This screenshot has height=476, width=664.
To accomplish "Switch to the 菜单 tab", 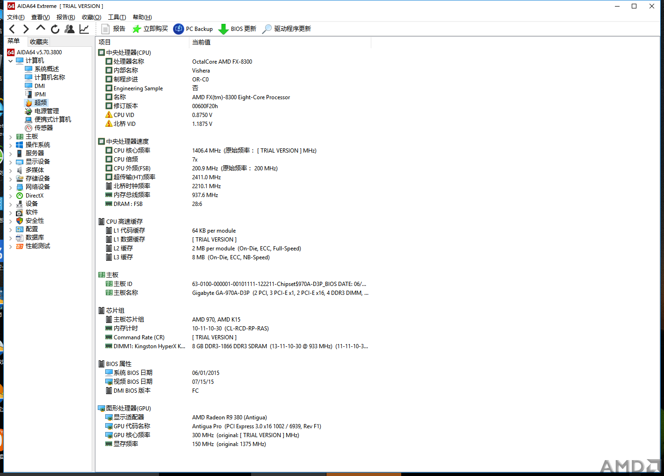I will pos(14,41).
